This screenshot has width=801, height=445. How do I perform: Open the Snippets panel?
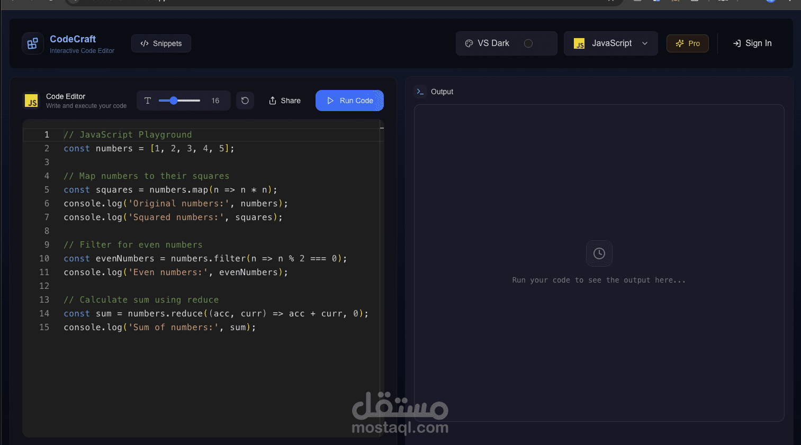(161, 43)
